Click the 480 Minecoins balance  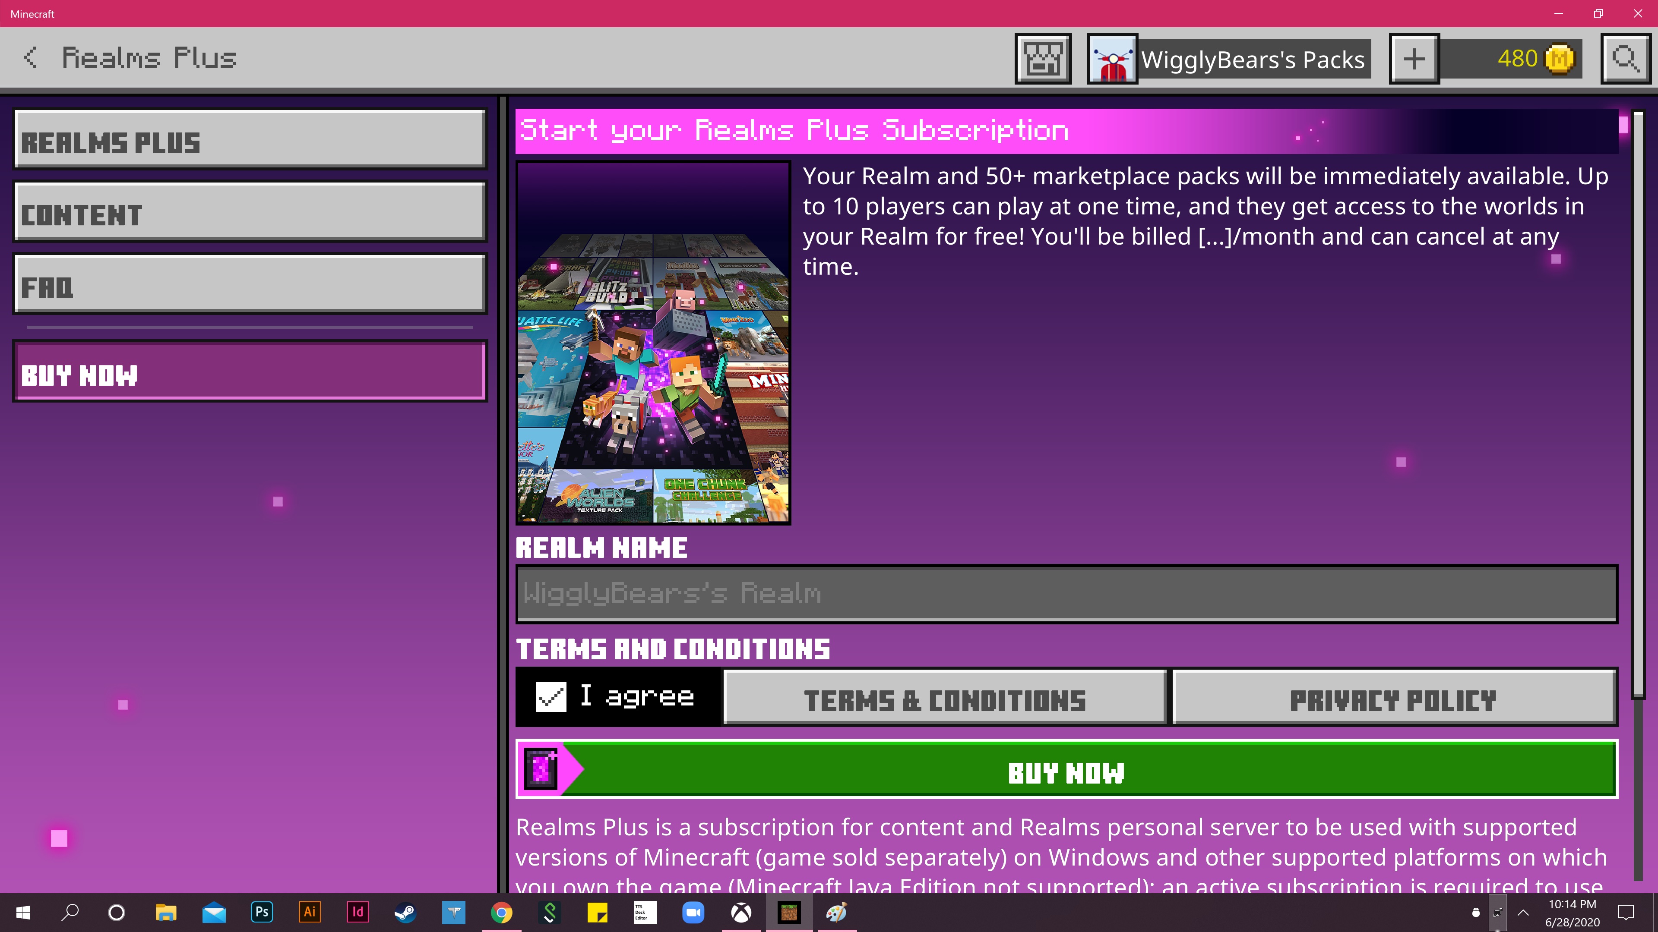pos(1519,59)
